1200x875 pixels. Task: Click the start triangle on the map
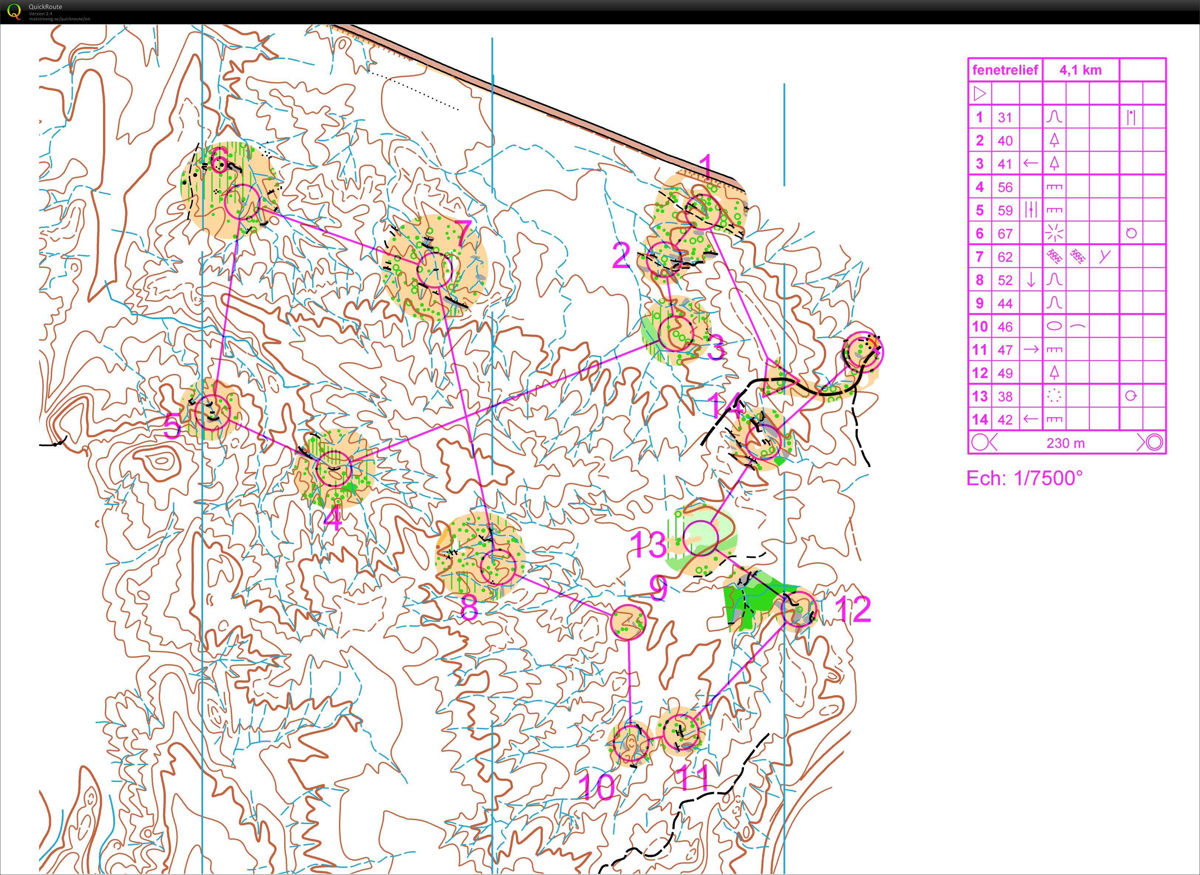[778, 378]
